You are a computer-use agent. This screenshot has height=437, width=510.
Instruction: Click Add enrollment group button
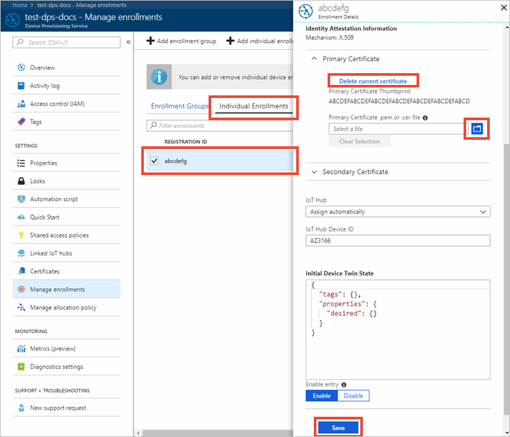click(182, 41)
